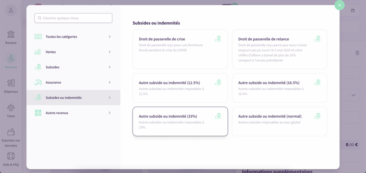Click the trash delete icon
The width and height of the screenshot is (366, 173).
[x=357, y=53]
